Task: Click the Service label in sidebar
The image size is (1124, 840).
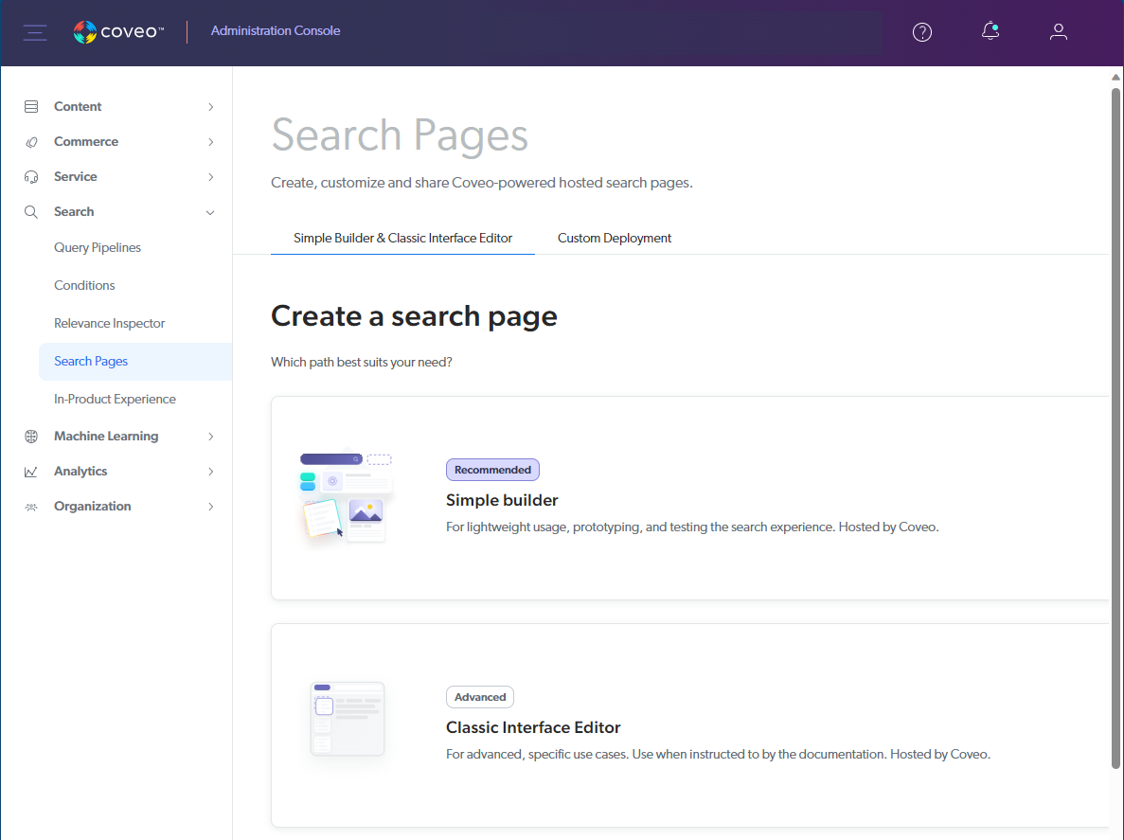Action: (75, 177)
